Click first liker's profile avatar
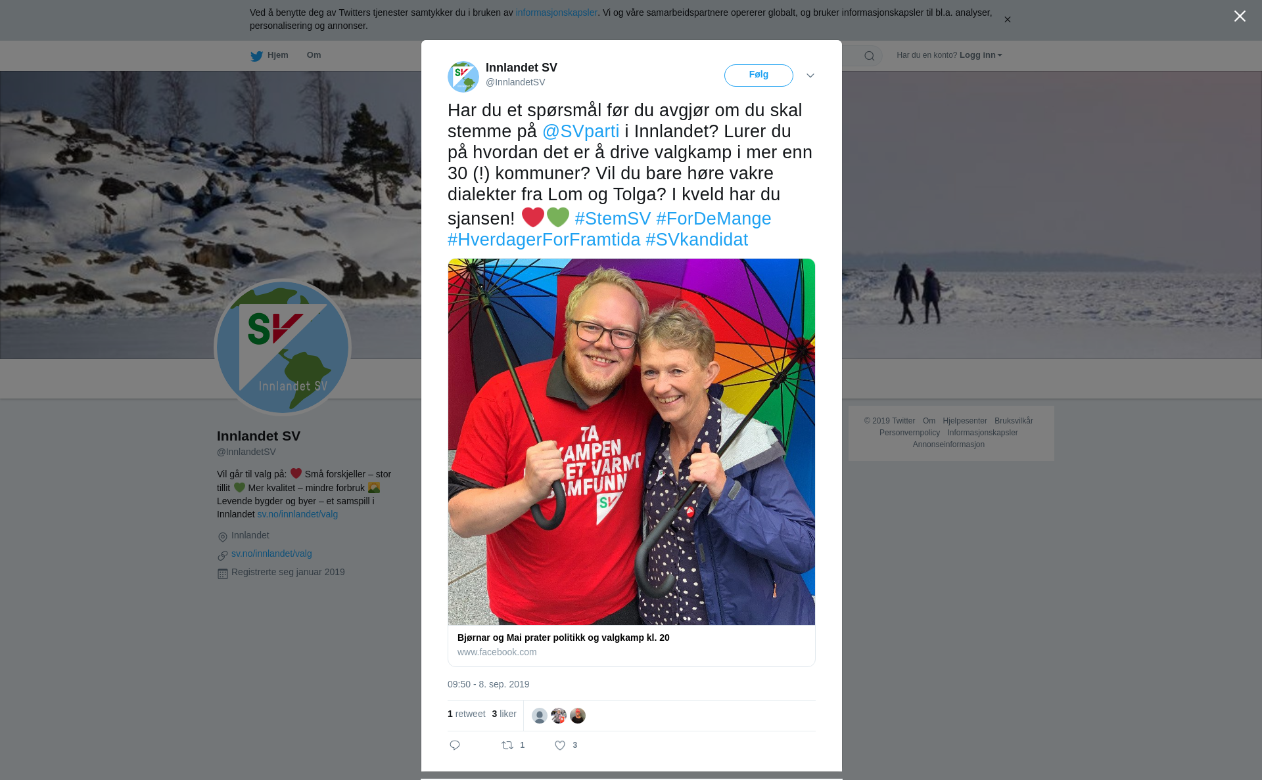 click(x=540, y=716)
